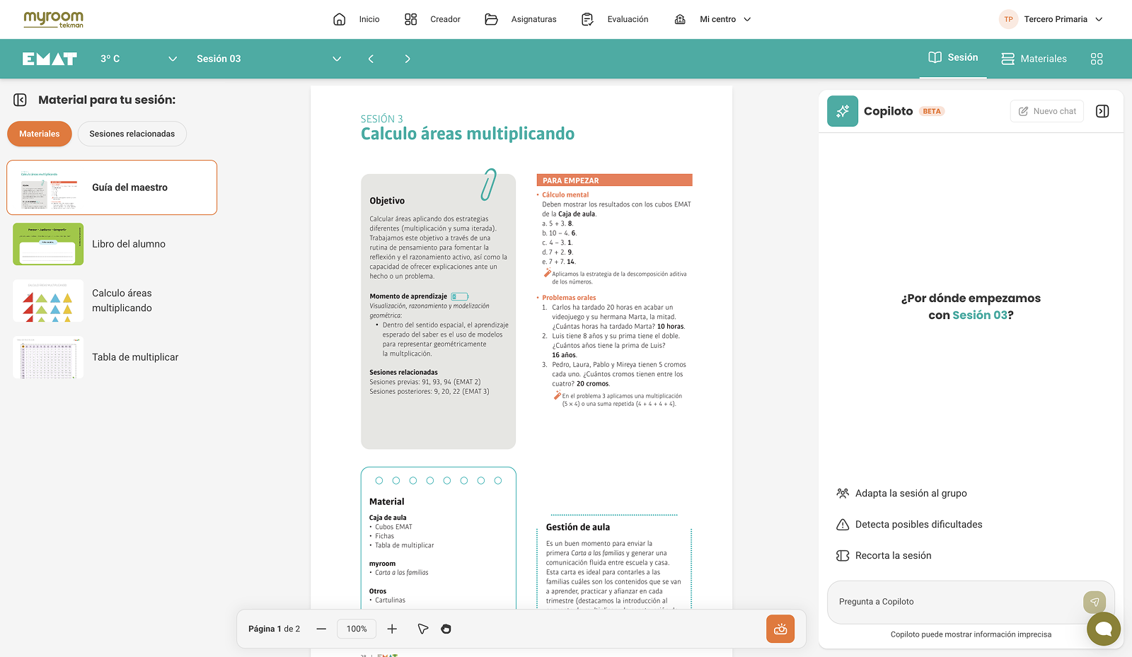Open the support chat bubble
1132x657 pixels.
coord(1104,629)
